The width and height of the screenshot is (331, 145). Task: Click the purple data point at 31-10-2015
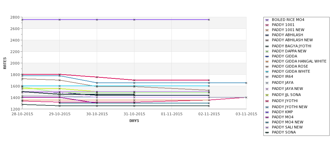tap(134, 20)
